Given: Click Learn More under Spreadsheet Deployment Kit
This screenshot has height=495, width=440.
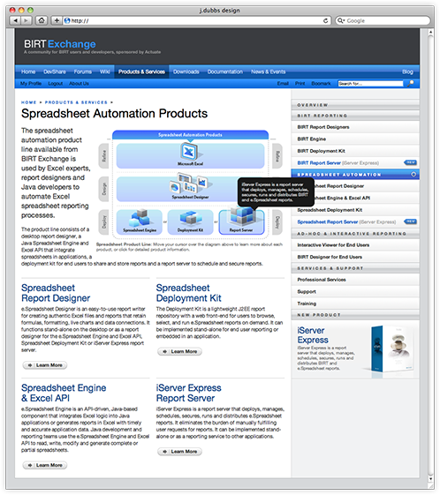Looking at the screenshot, I should click(179, 351).
